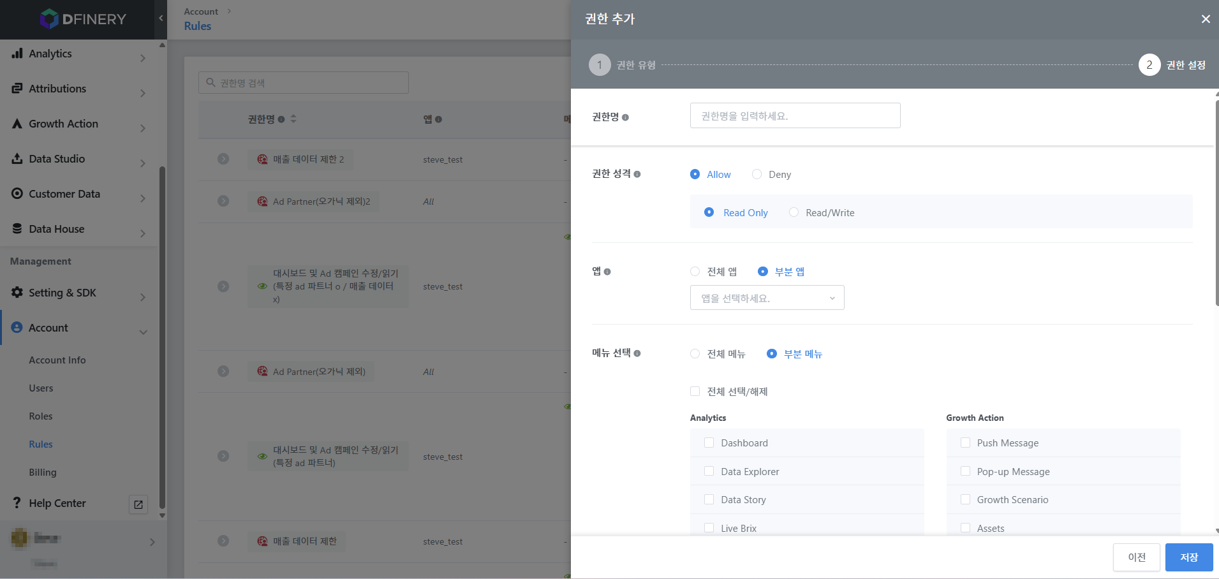Expand row for 매출 데이터 제한 2
This screenshot has height=579, width=1219.
223,159
